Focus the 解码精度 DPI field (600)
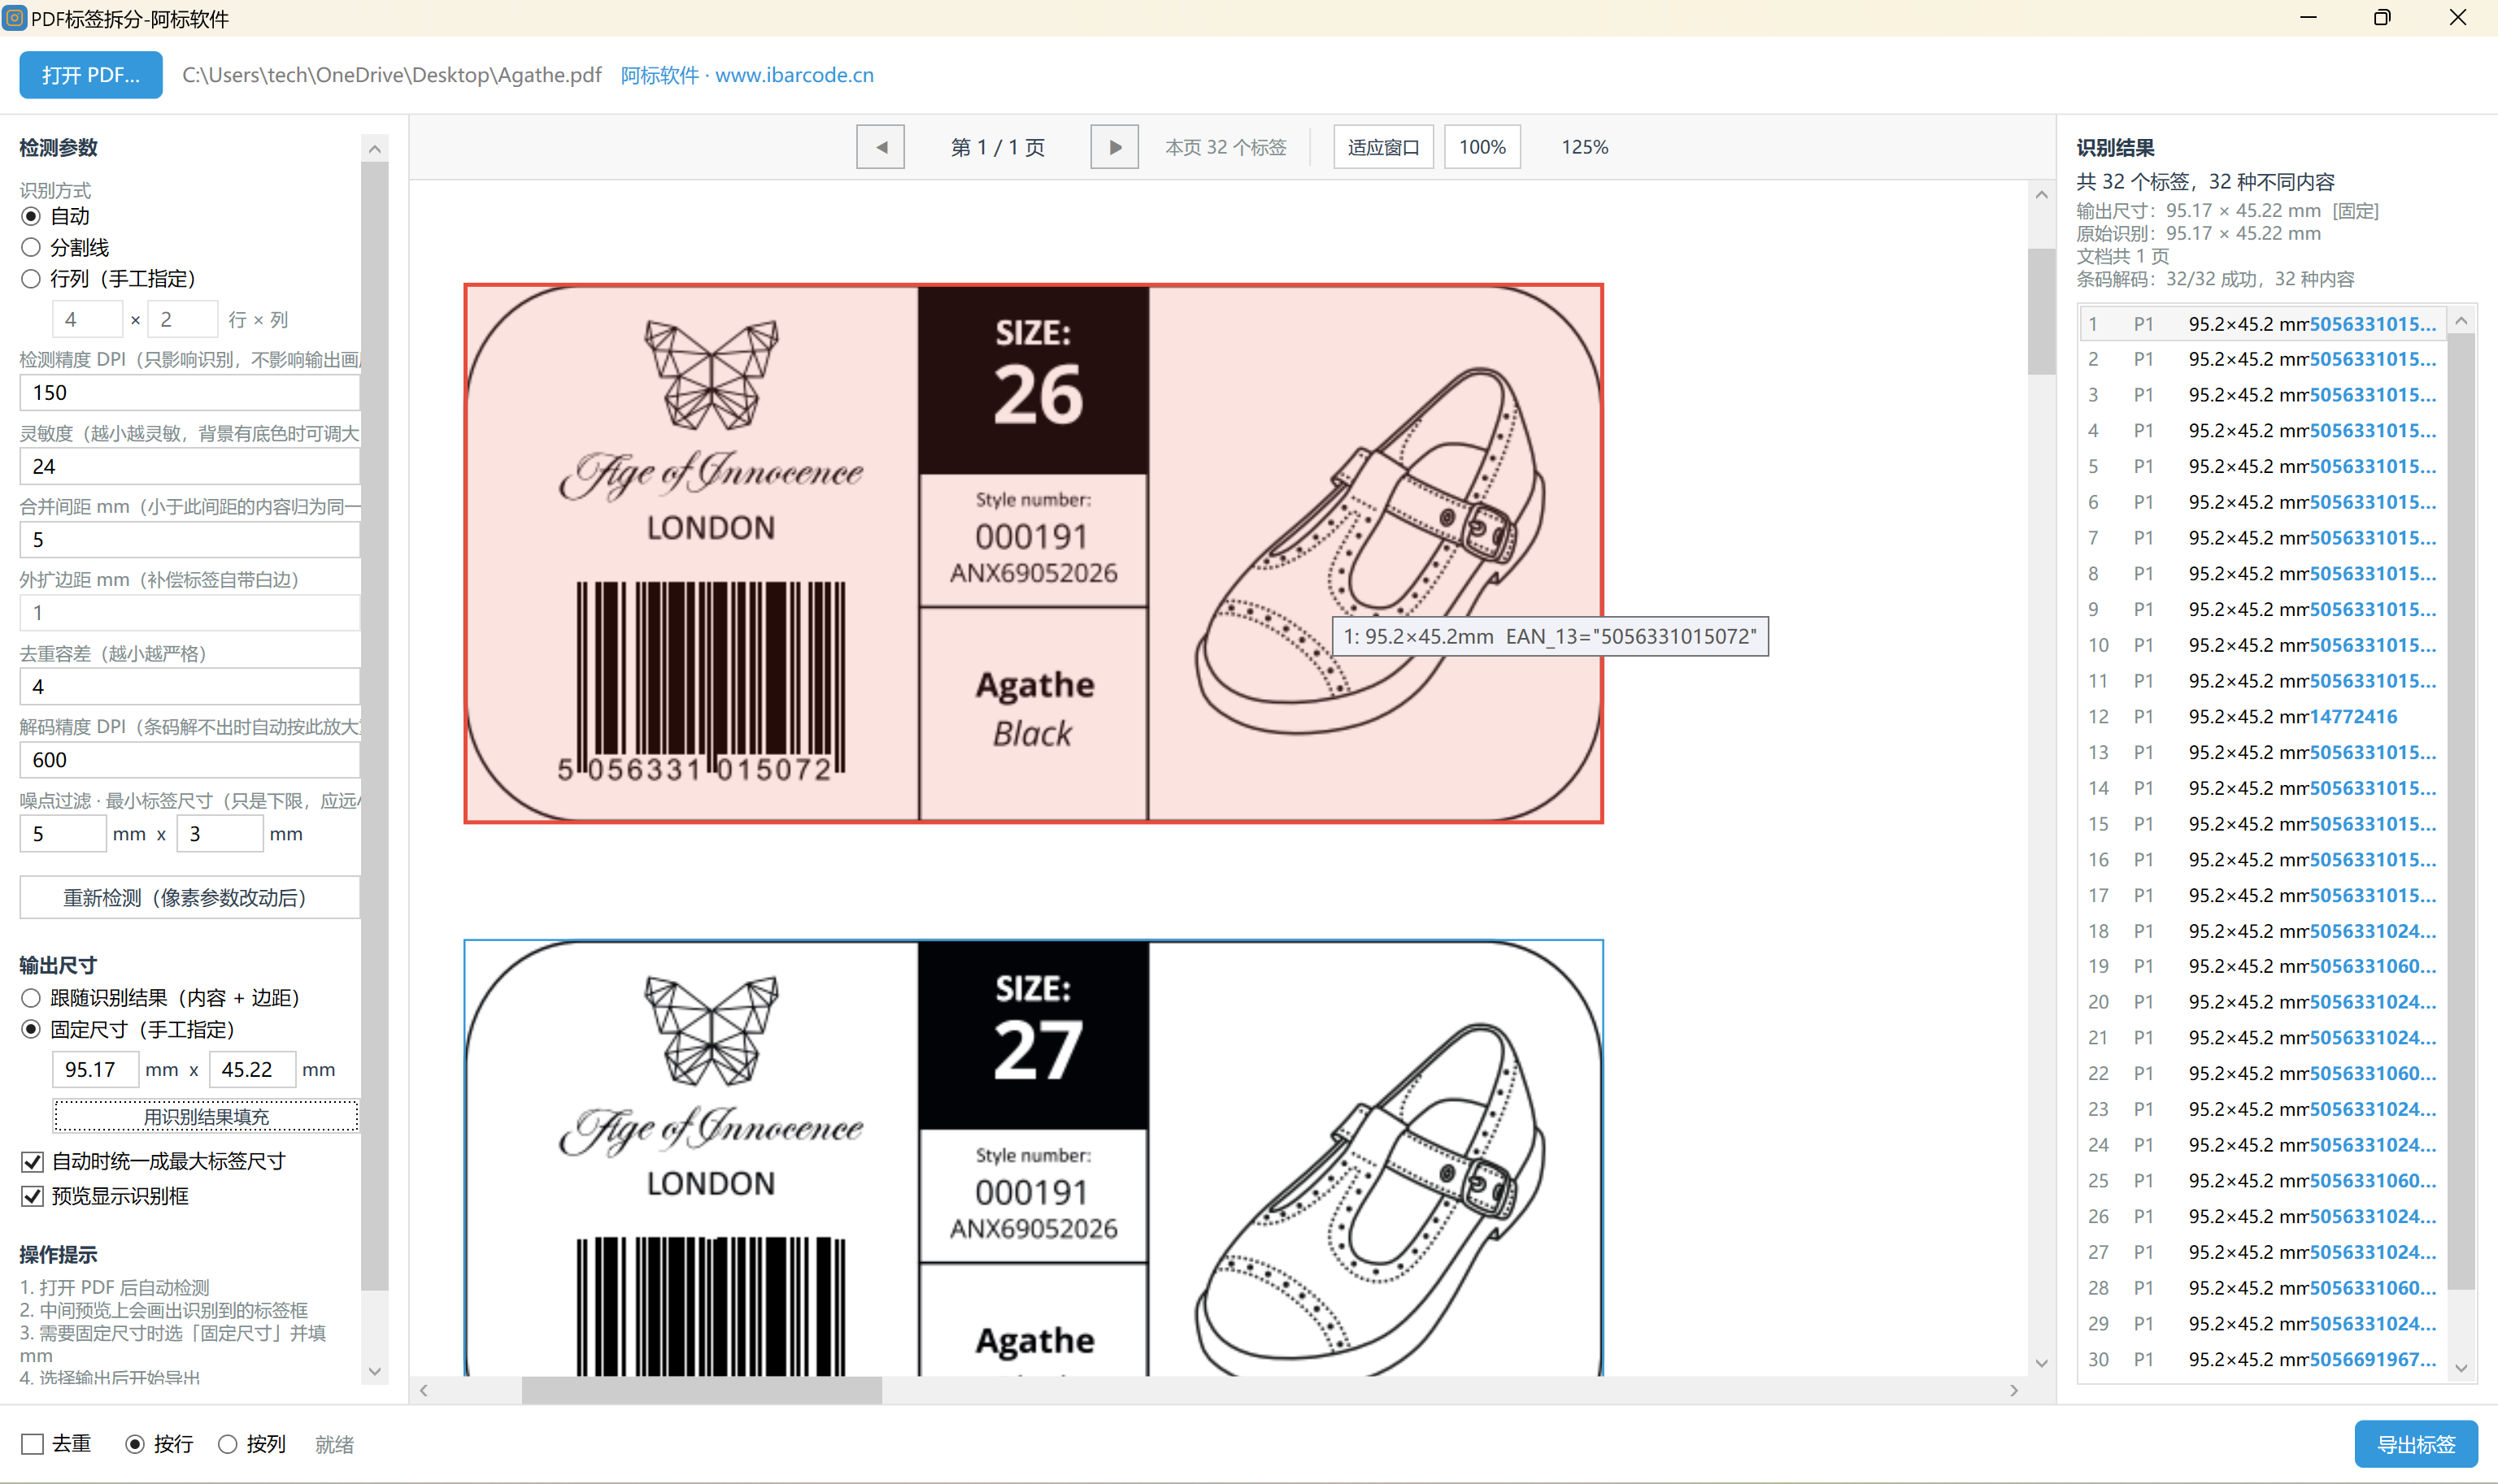The width and height of the screenshot is (2498, 1484). click(190, 760)
